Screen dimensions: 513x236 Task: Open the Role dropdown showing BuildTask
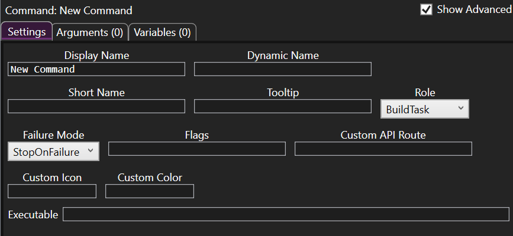[425, 109]
